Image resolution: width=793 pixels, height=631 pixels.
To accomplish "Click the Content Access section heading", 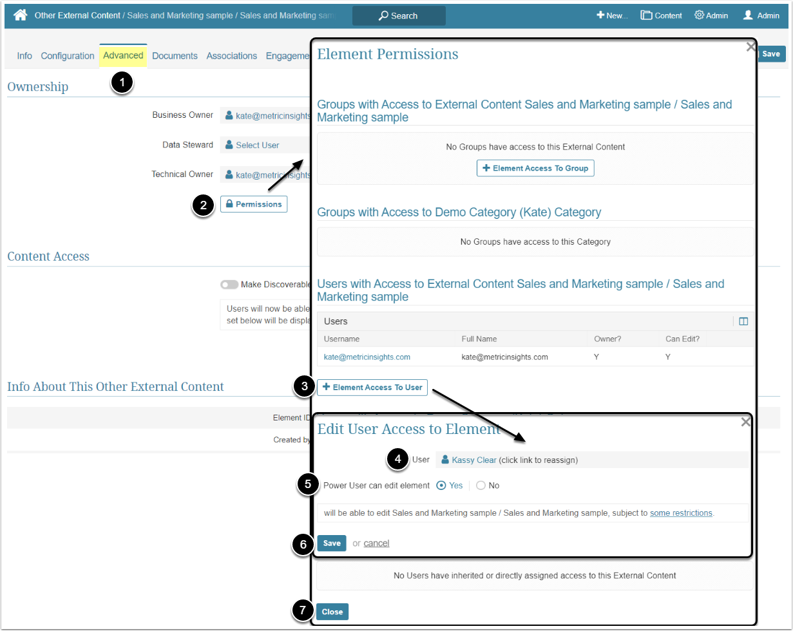I will click(x=48, y=256).
